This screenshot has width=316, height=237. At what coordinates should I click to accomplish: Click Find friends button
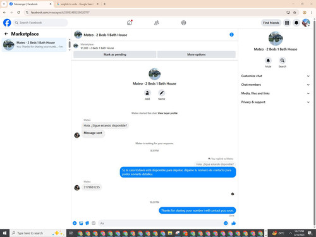click(x=271, y=23)
